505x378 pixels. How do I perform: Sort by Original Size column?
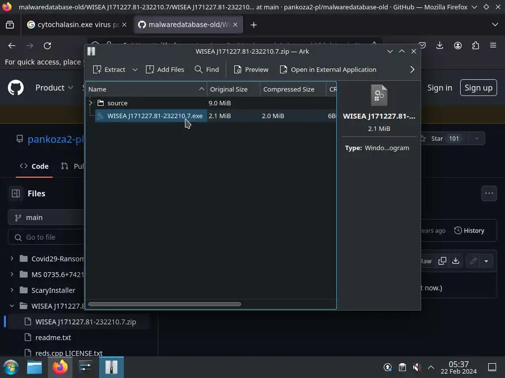(233, 89)
